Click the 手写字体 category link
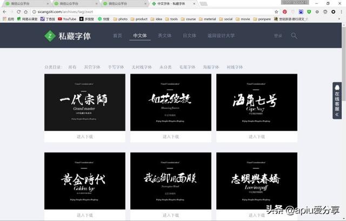 [116, 67]
